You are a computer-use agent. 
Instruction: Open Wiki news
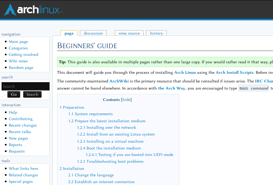click(x=18, y=61)
